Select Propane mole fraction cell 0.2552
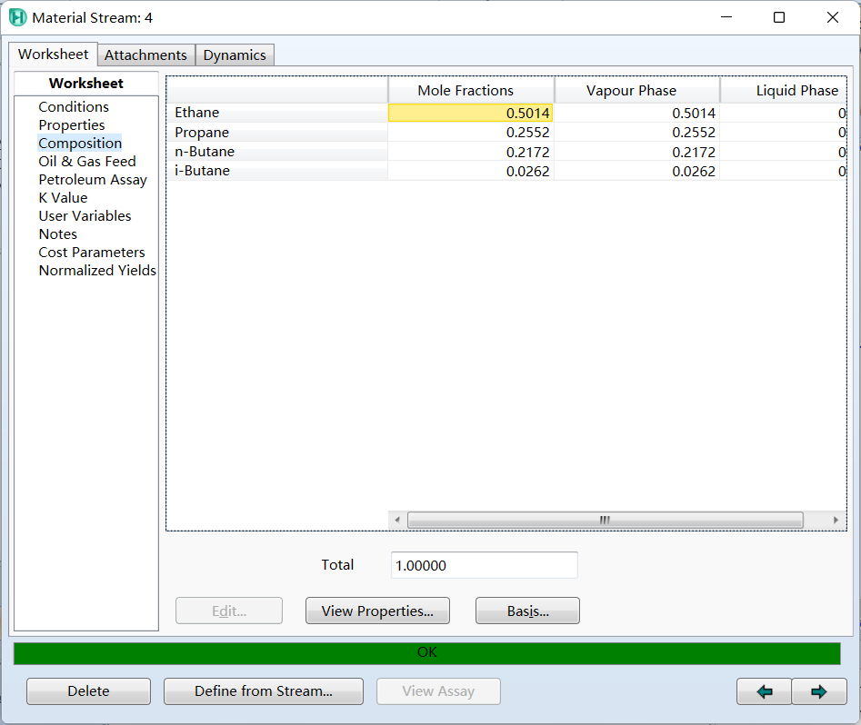 coord(471,133)
